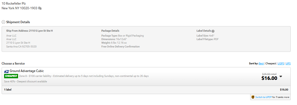Click the green CHEAPEST badge
This screenshot has height=105, width=297.
11,76
